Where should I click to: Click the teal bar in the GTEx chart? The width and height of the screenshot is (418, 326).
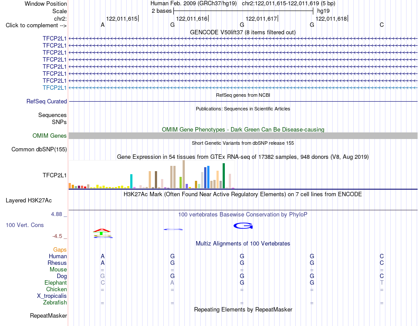tap(131, 181)
